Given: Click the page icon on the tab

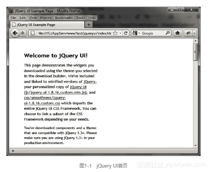Looking at the screenshot, I should [14, 25].
